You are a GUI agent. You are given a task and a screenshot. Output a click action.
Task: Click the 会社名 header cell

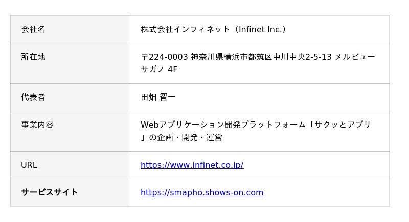[x=33, y=29]
